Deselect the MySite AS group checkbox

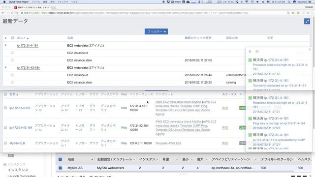pyautogui.click(x=60, y=168)
